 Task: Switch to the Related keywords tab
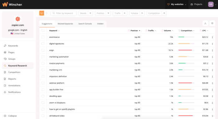65,24
